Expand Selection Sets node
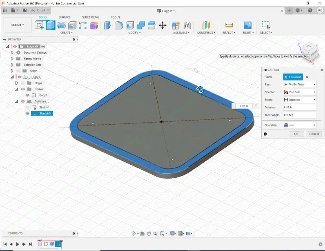 12,65
